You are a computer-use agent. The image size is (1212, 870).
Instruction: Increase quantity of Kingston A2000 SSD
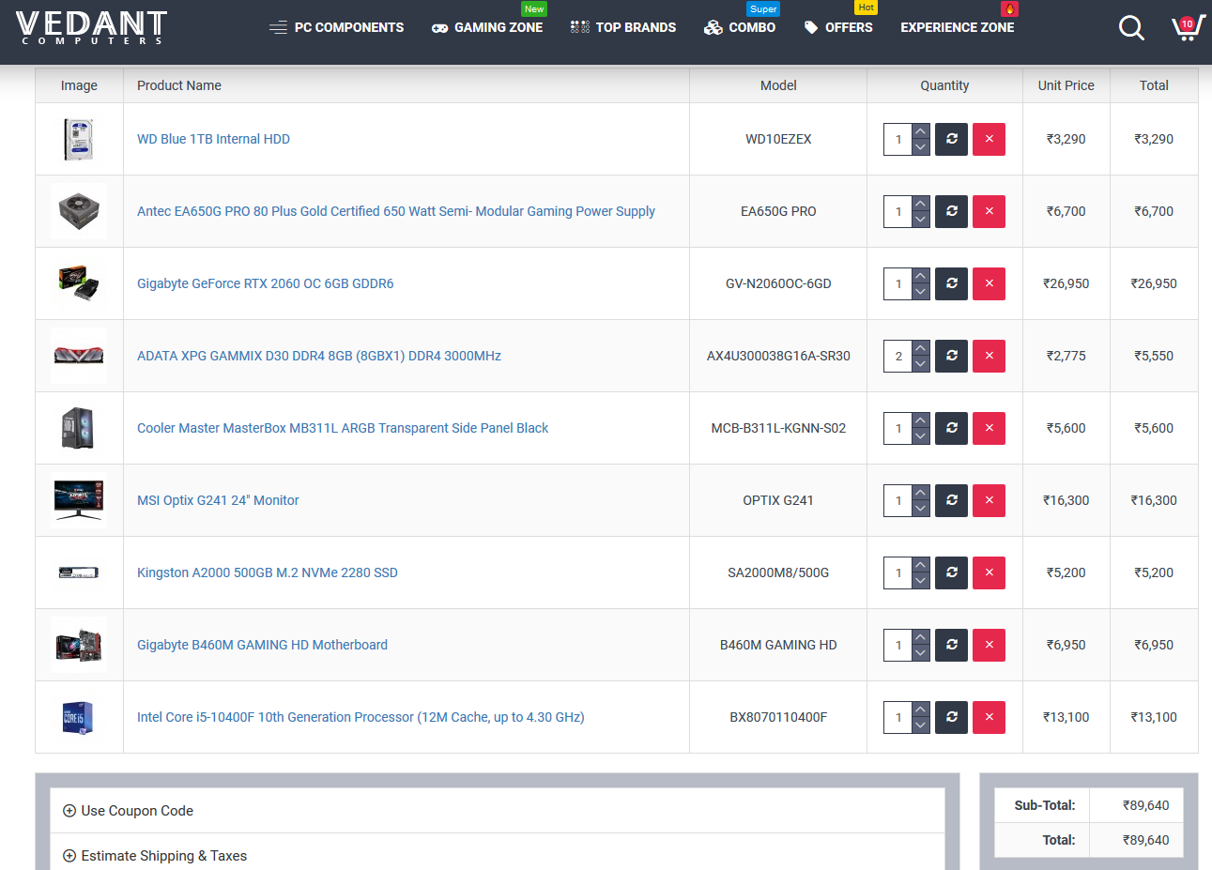click(x=921, y=565)
